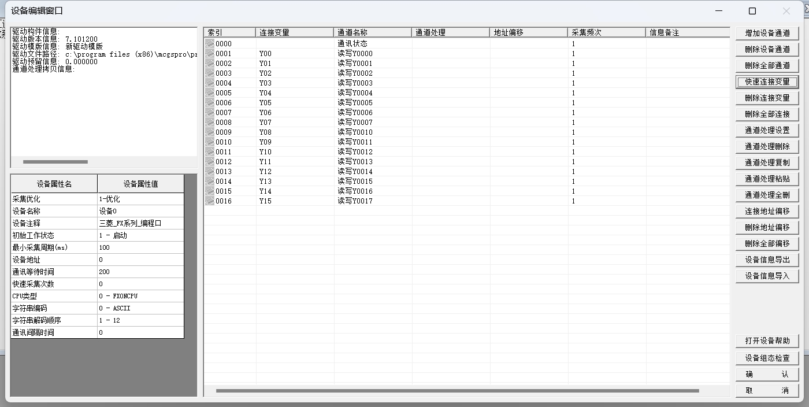Click the 增加设备通道 button
Viewport: 809px width, 407px height.
point(767,33)
